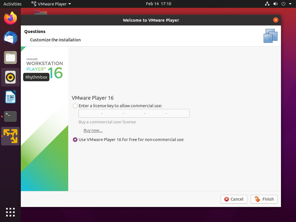Expand the system menu arrow

(x=290, y=4)
